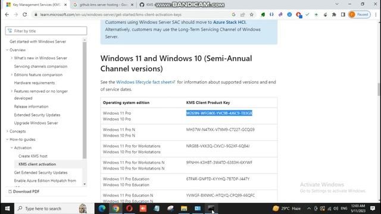
Task: Bookmark this page with the star icon
Action: point(251,14)
